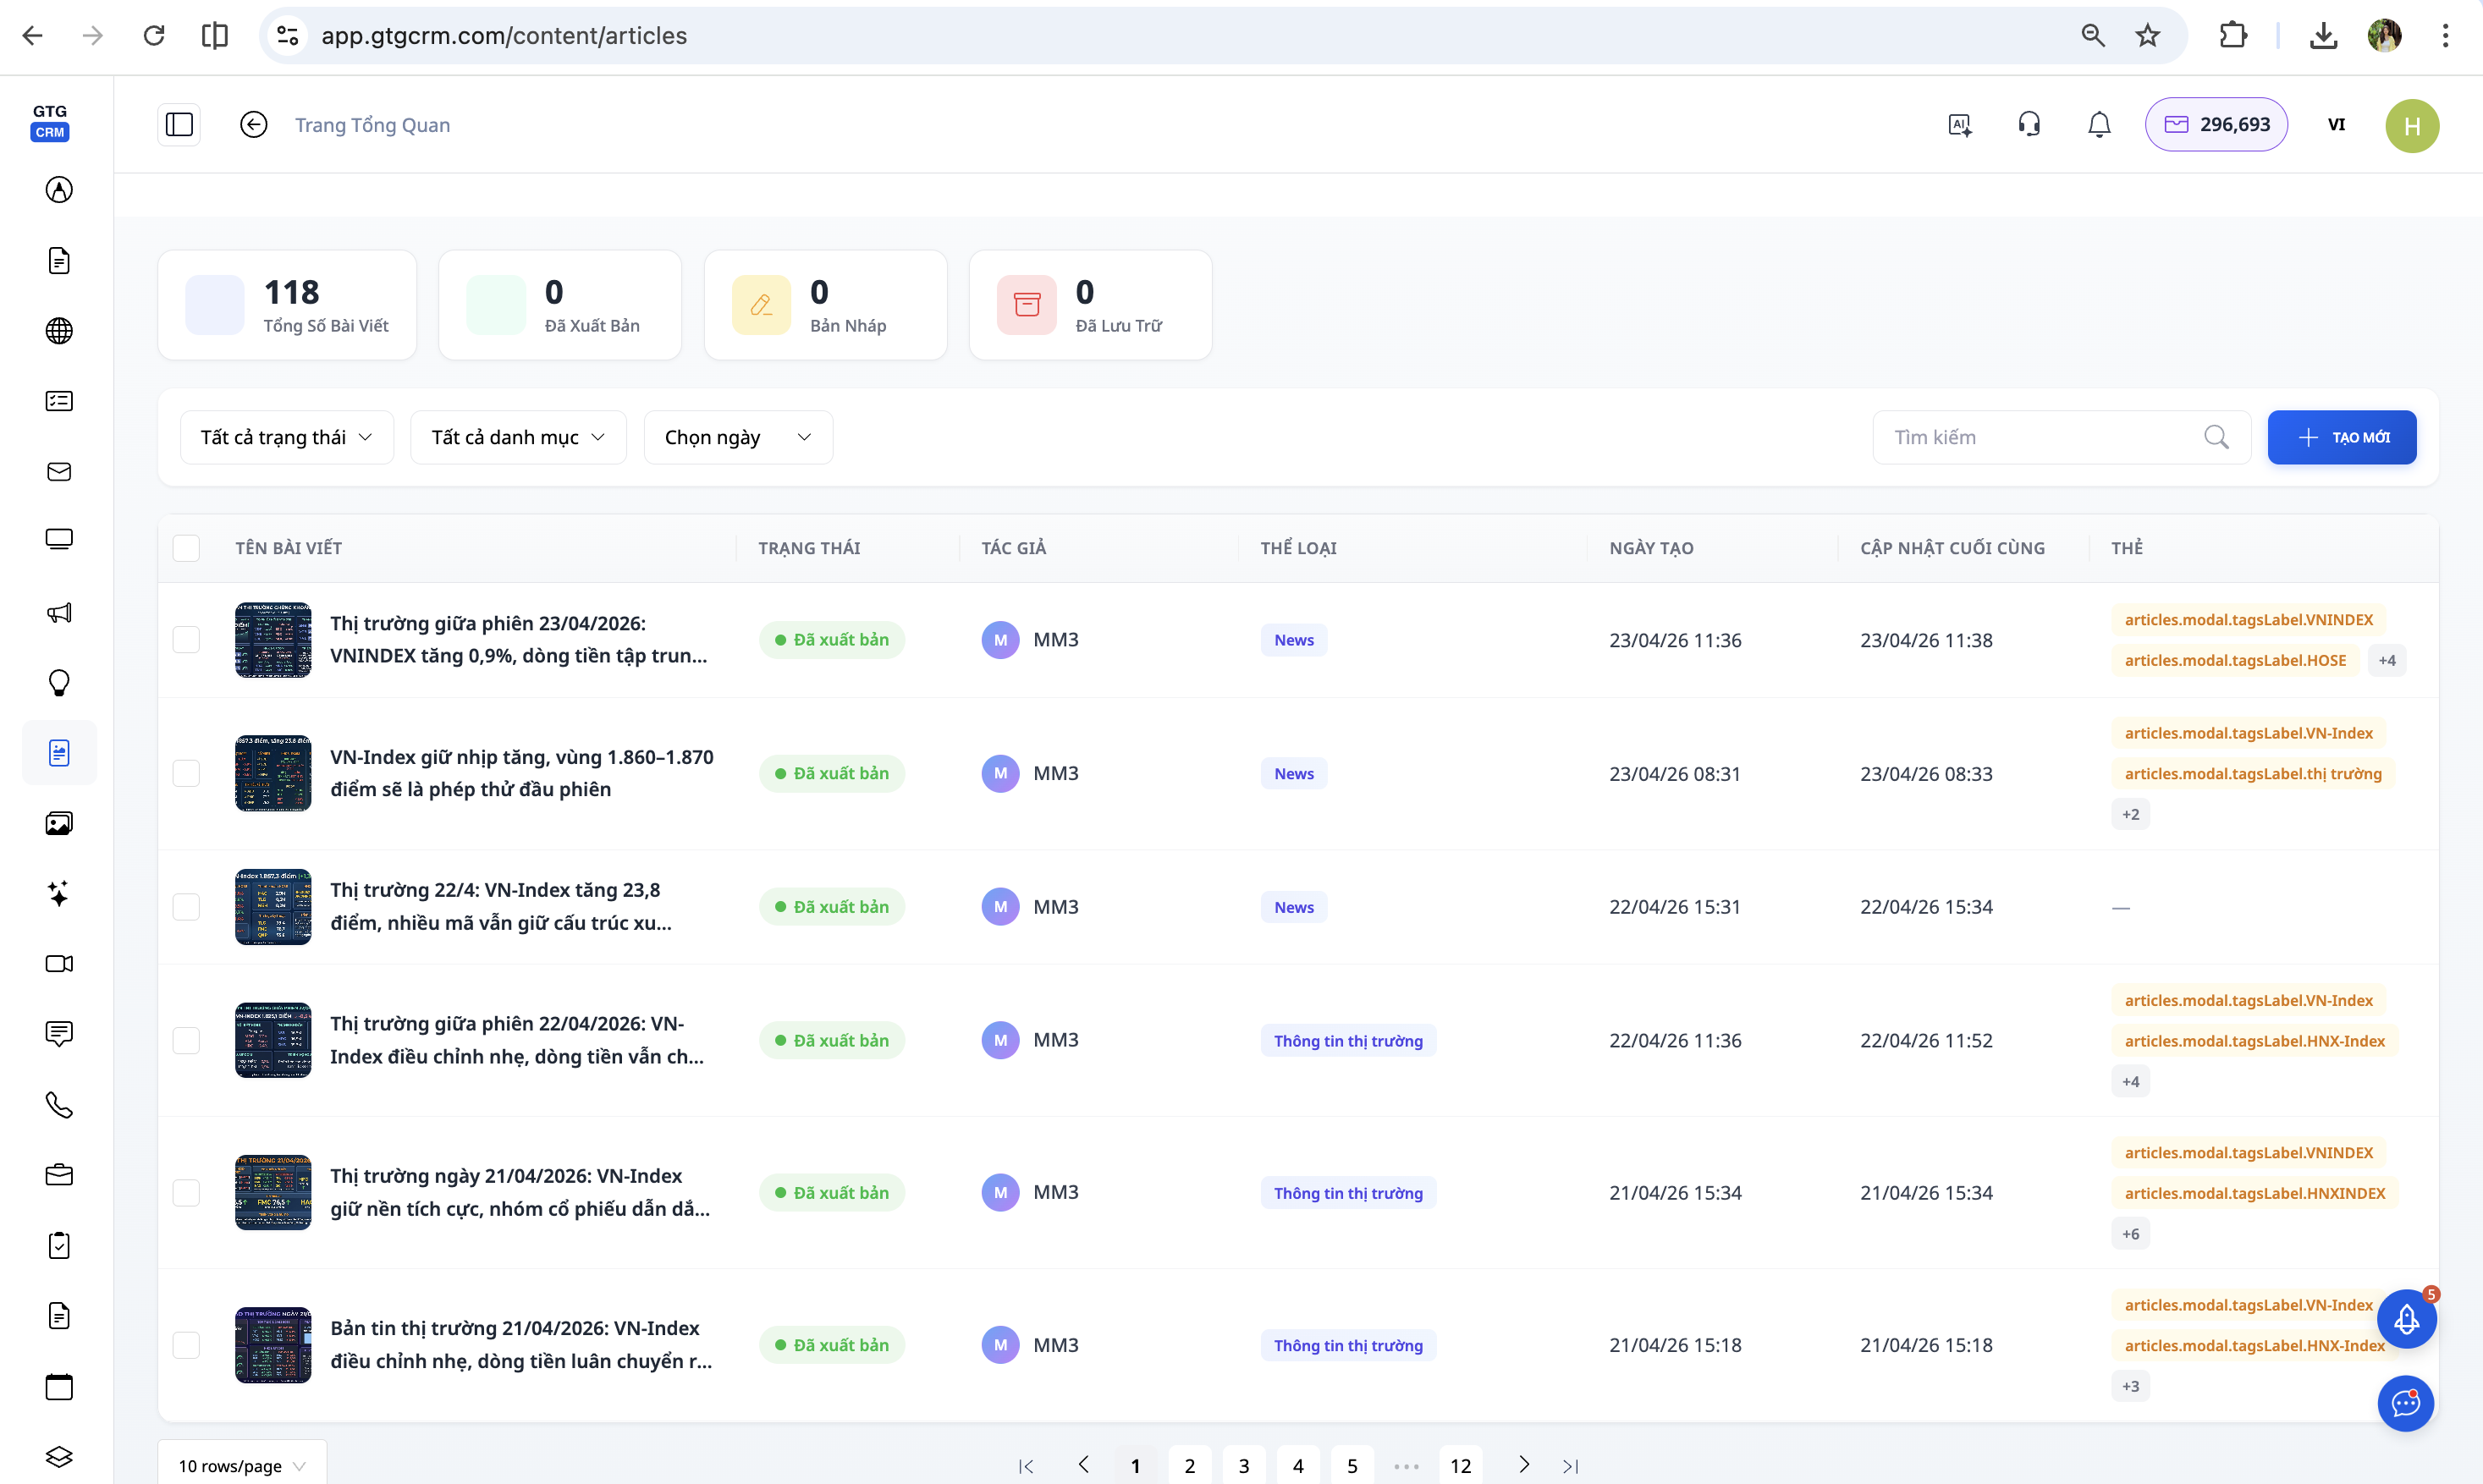Image resolution: width=2483 pixels, height=1484 pixels.
Task: Open the floating chat bubble button
Action: tap(2405, 1403)
